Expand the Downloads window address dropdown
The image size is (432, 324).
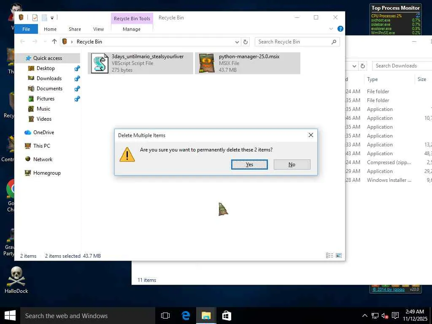click(x=354, y=66)
